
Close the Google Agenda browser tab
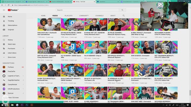point(47,2)
